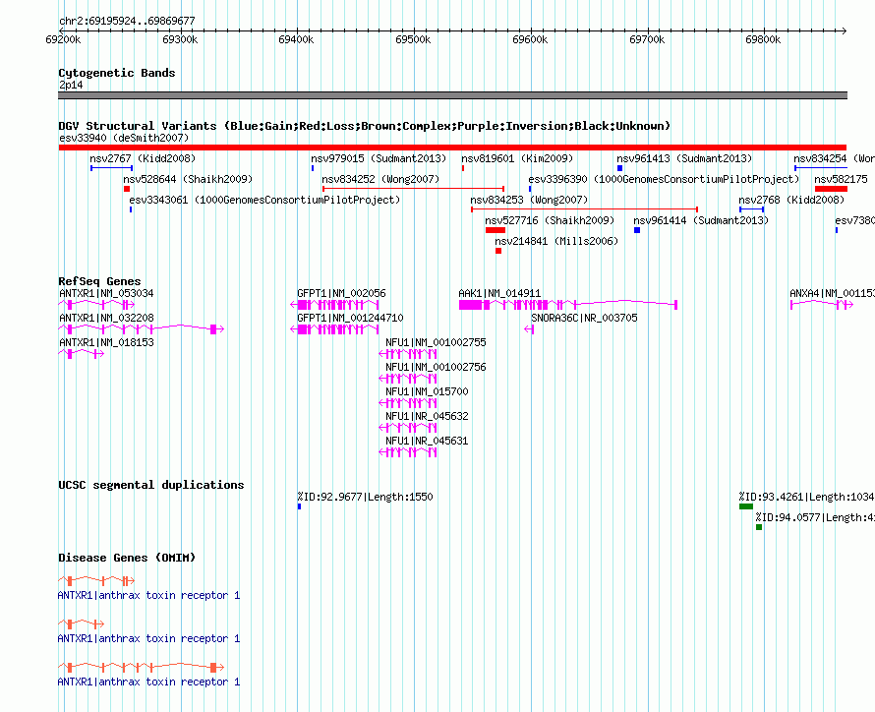
Task: Click the NFU1|NM_015700 transcript label
Action: (x=427, y=391)
